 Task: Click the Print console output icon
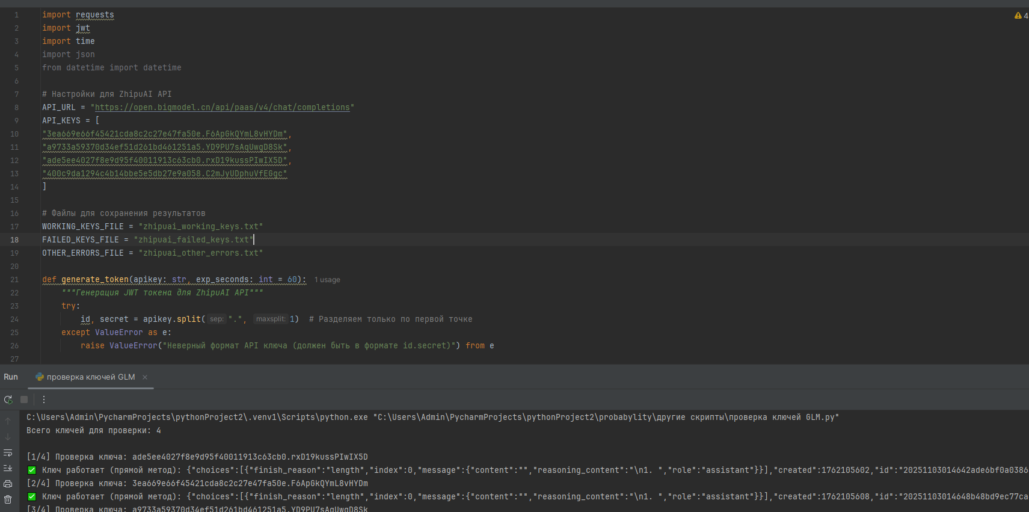point(8,484)
